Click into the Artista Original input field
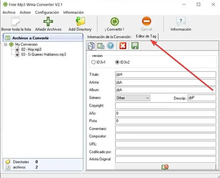 click(x=166, y=159)
